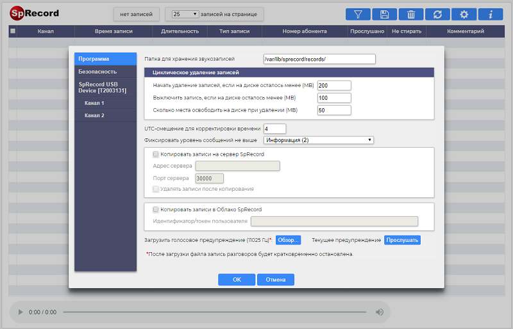Click the recordings folder path field
The image size is (513, 329).
point(319,59)
